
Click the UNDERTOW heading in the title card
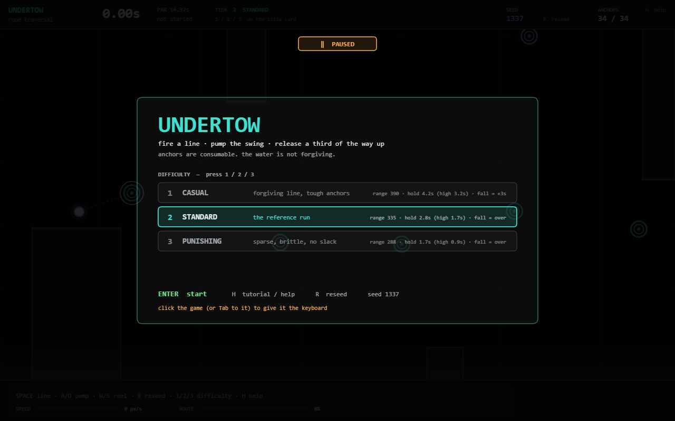click(209, 125)
